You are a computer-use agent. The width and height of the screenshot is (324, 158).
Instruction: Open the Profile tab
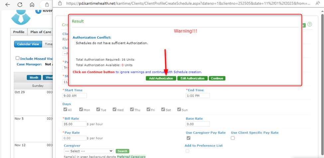coord(19,32)
